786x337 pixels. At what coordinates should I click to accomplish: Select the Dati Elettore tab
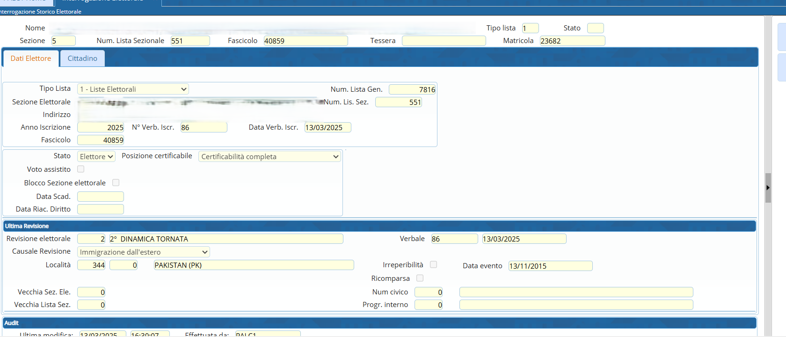coord(31,59)
